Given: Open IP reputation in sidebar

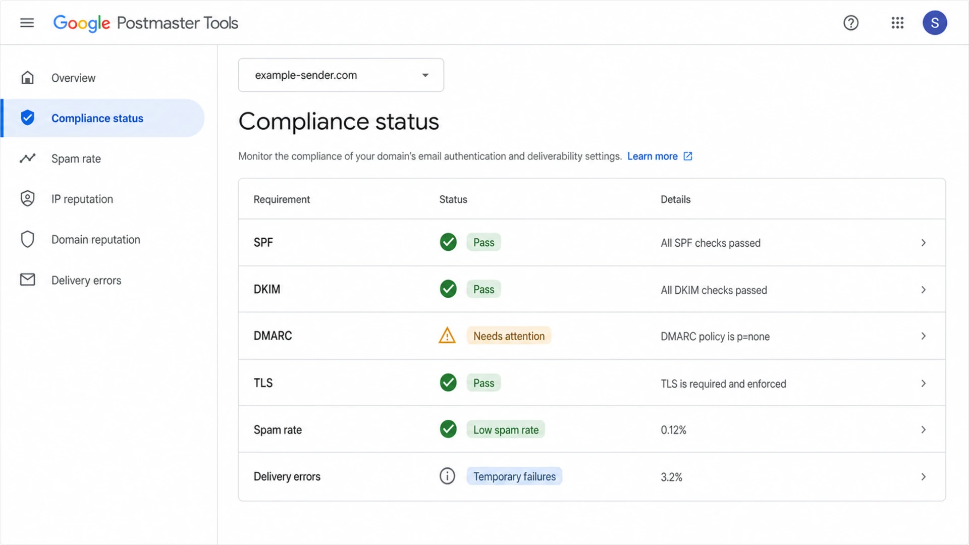Looking at the screenshot, I should [x=103, y=199].
